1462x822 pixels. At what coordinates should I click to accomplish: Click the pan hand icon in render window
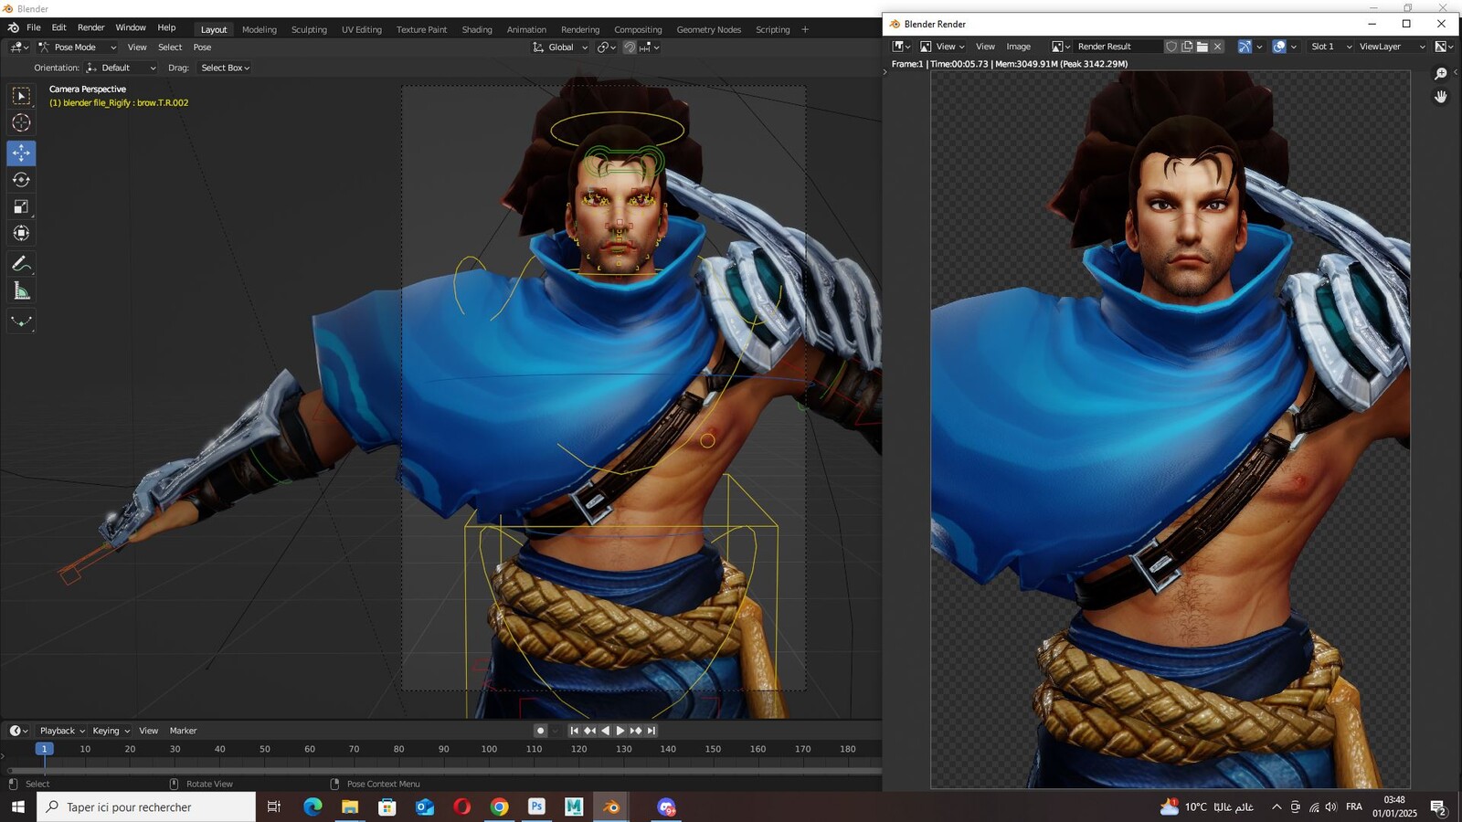[1441, 97]
